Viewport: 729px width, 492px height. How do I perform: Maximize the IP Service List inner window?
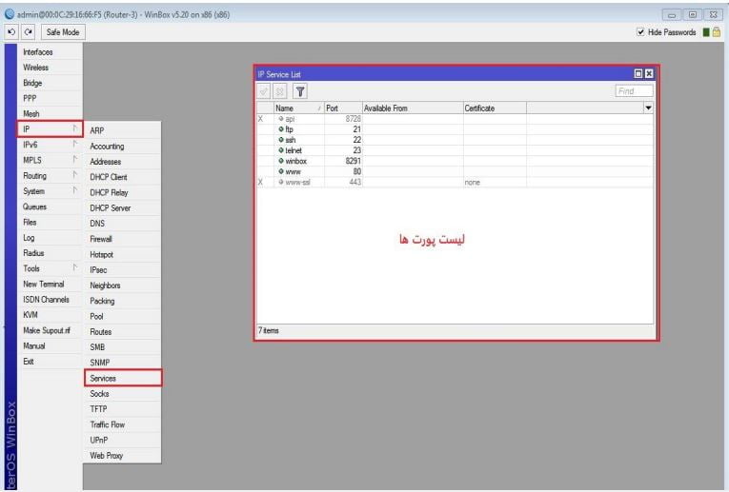pyautogui.click(x=638, y=73)
